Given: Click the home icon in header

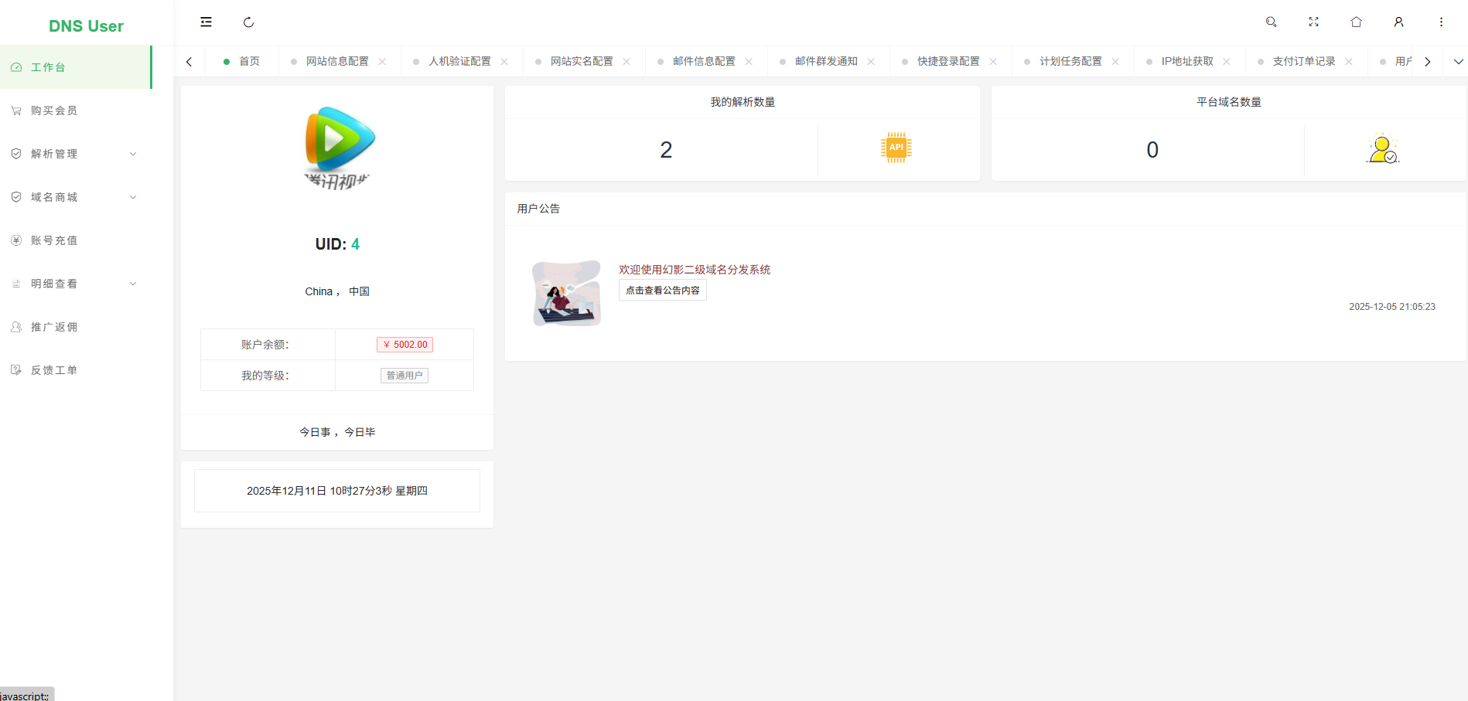Looking at the screenshot, I should tap(1356, 22).
